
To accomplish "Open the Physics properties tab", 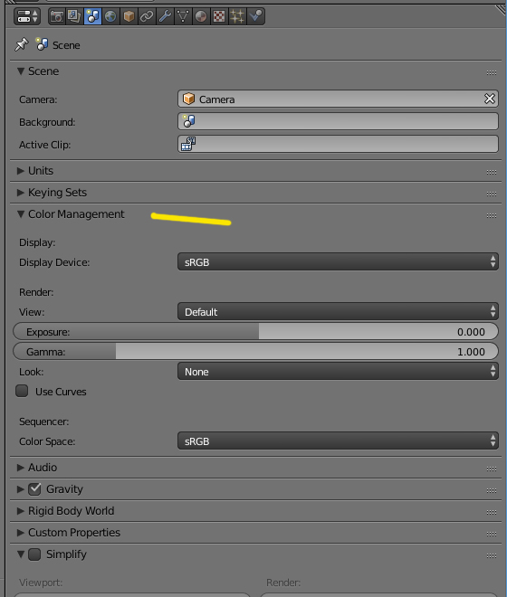I will [255, 16].
